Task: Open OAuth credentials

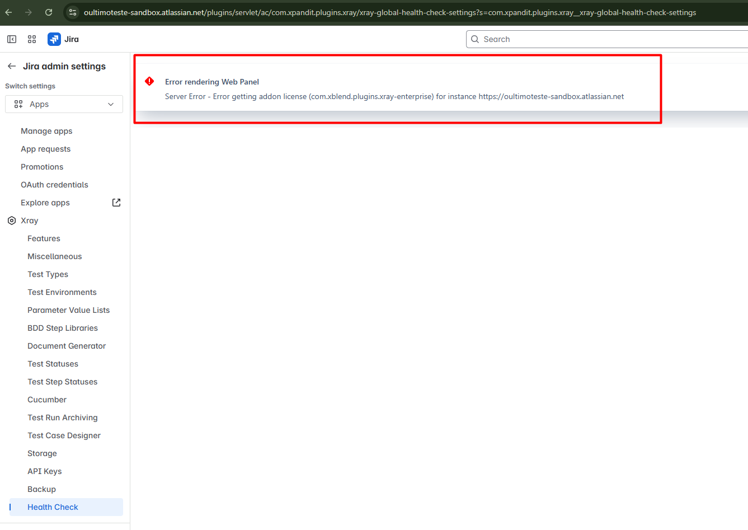Action: 54,185
